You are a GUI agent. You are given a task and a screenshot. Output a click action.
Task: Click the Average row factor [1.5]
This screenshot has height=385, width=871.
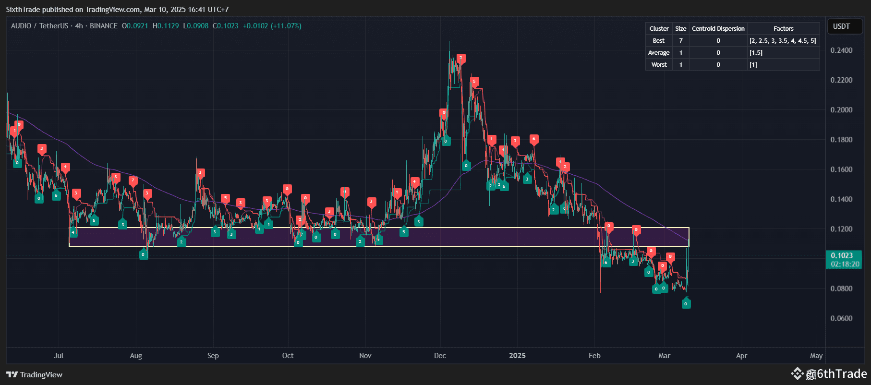pyautogui.click(x=756, y=53)
